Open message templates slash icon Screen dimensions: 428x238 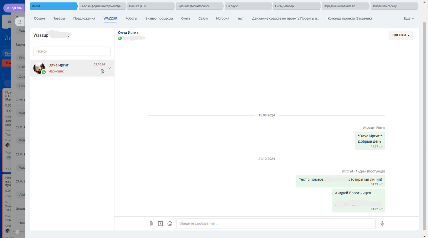[x=160, y=223]
